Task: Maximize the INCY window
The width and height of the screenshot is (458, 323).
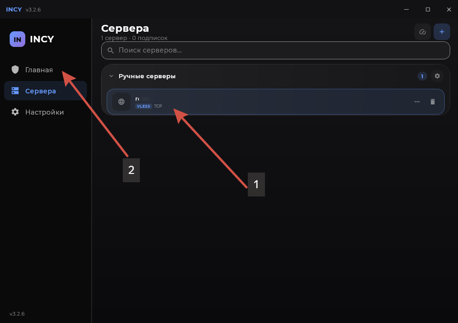Action: (428, 9)
